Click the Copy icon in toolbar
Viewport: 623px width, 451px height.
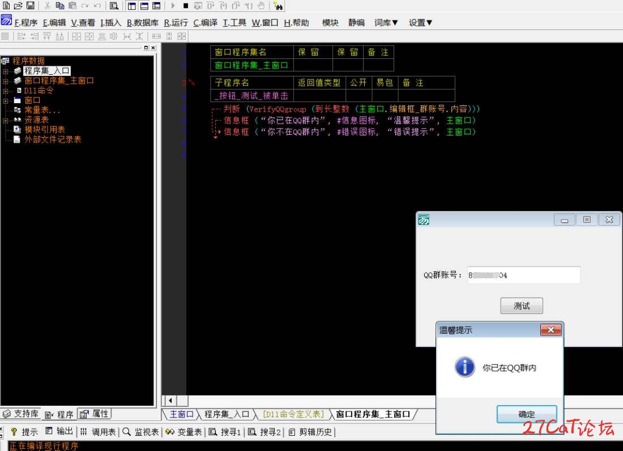click(60, 6)
